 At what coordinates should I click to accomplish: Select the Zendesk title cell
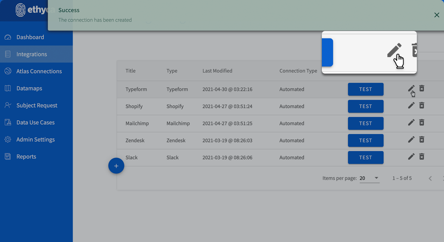click(x=135, y=141)
